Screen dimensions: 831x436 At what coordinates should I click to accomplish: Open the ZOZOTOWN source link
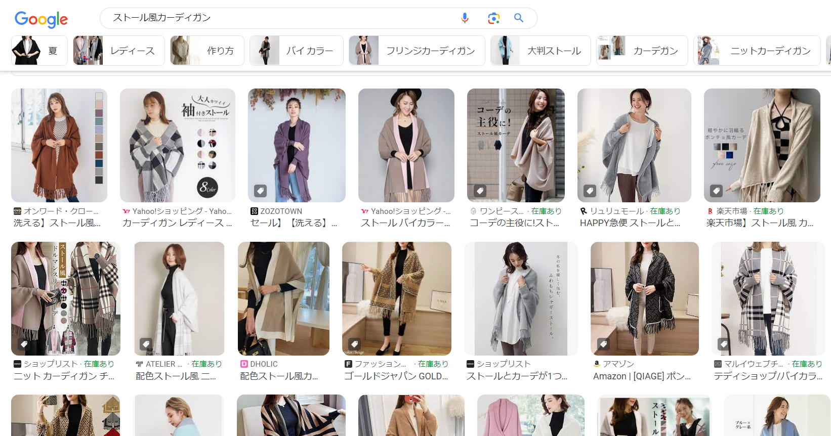pyautogui.click(x=281, y=211)
